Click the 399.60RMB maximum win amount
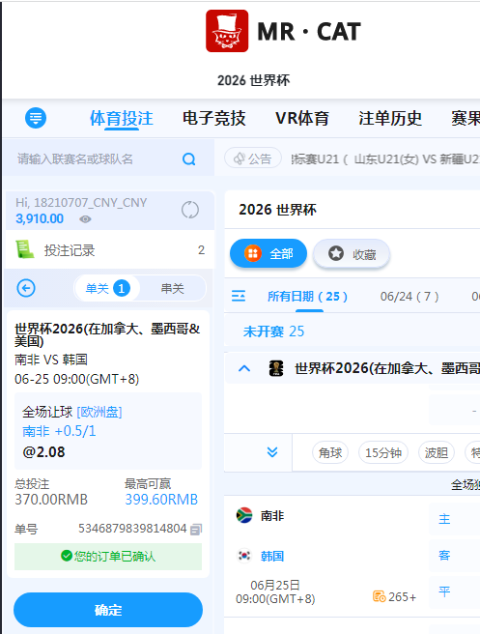 coord(161,500)
